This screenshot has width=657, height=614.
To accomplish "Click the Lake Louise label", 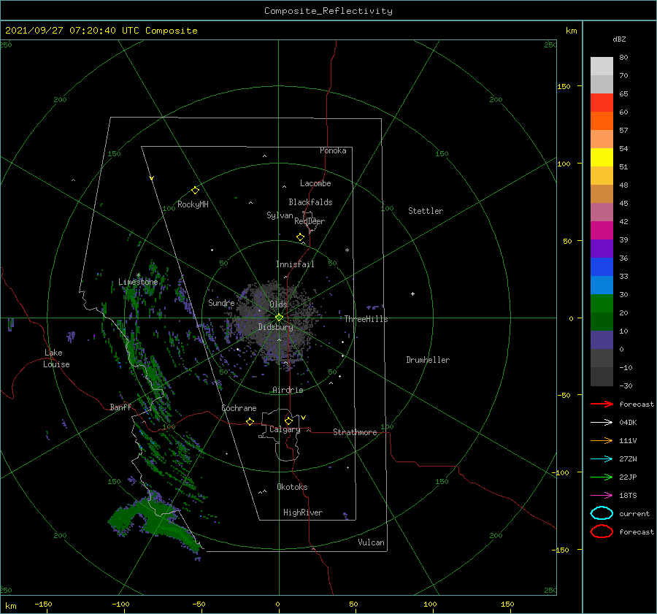I will point(56,358).
